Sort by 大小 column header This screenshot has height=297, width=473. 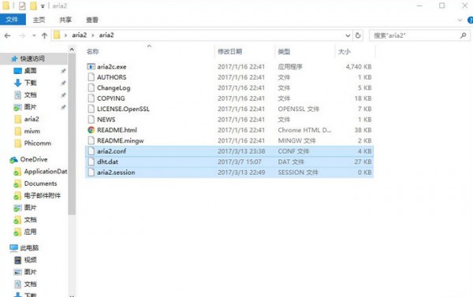(345, 51)
